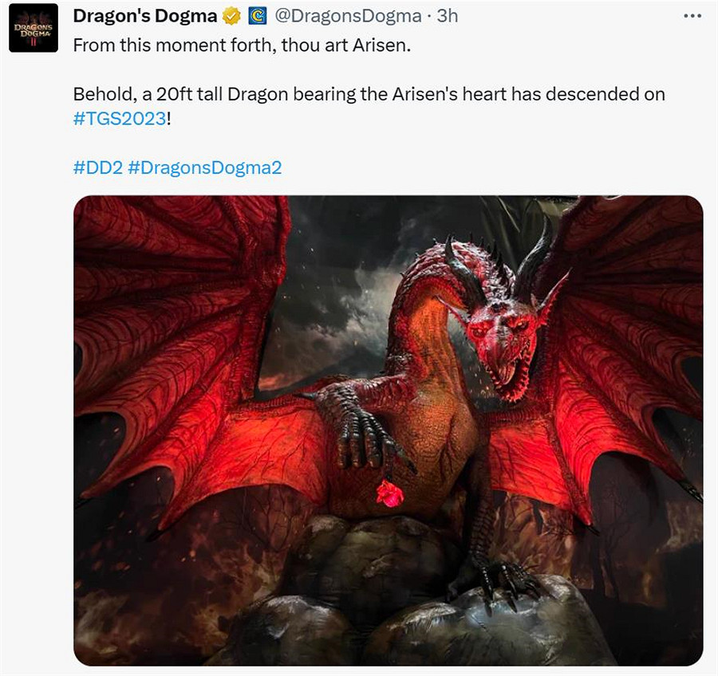Open the tweet's 3h timestamp

[x=448, y=15]
